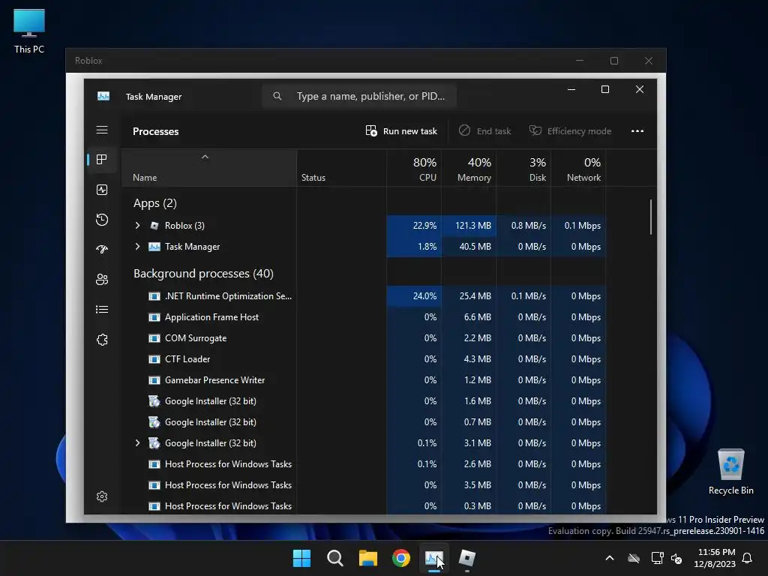Click the Roblox taskbar icon
This screenshot has width=768, height=576.
(x=466, y=558)
